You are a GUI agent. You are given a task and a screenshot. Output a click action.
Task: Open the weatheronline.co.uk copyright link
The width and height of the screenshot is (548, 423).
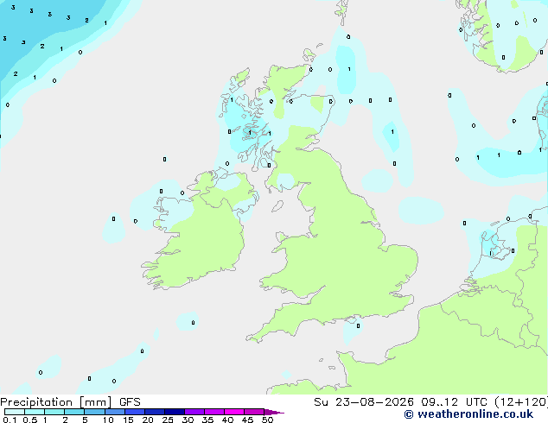(x=468, y=414)
